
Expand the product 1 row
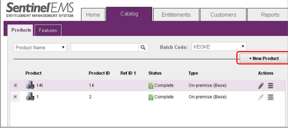[16, 97]
